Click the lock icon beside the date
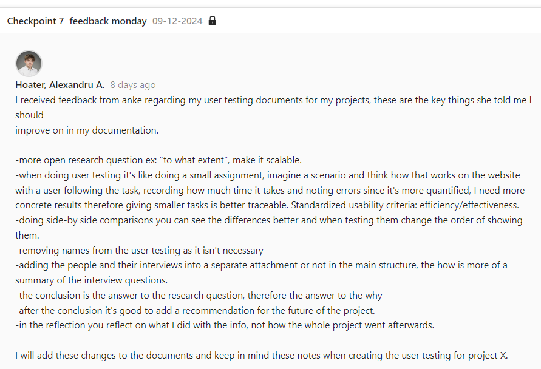The width and height of the screenshot is (541, 369). pos(212,21)
